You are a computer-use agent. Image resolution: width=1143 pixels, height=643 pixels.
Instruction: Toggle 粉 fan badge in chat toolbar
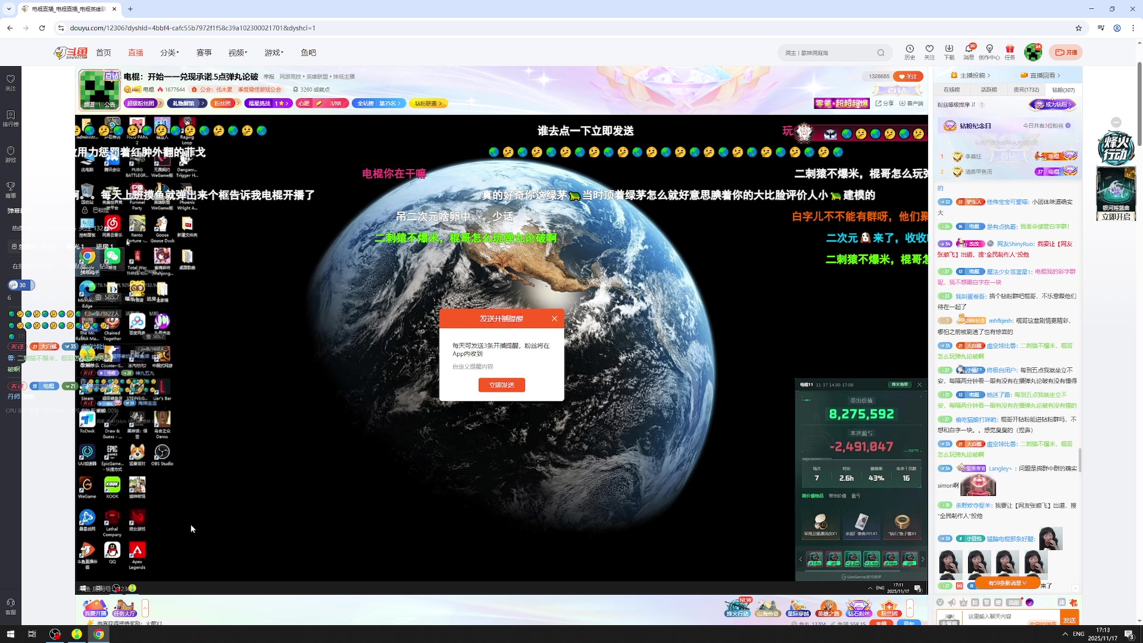(x=975, y=603)
